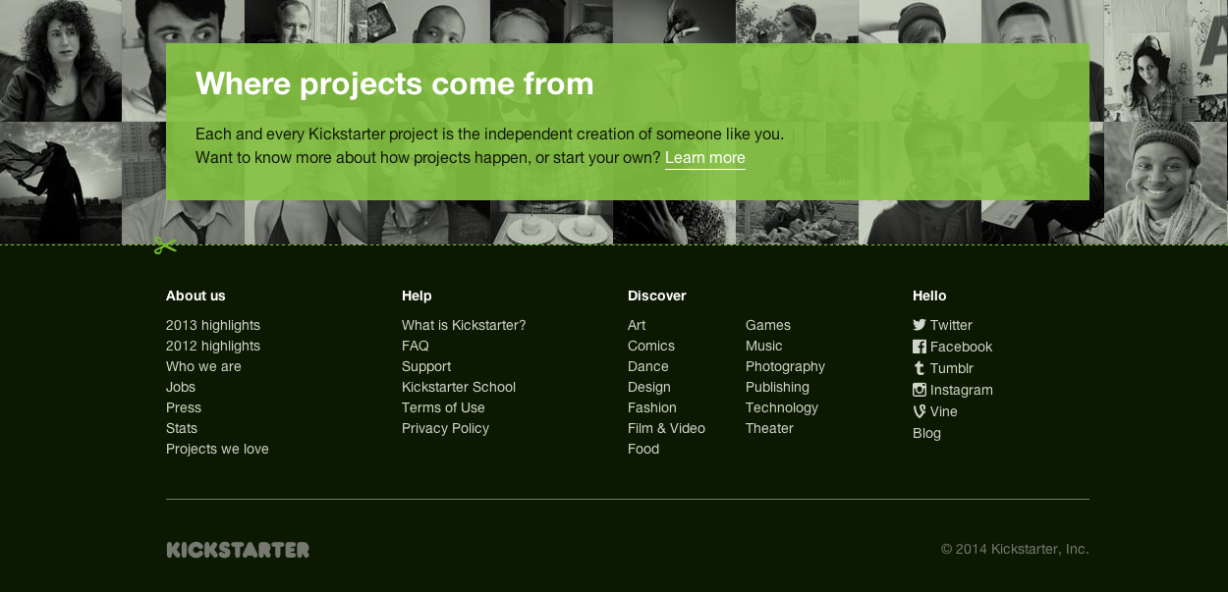View the Privacy Policy
This screenshot has height=592, width=1228.
click(x=445, y=428)
